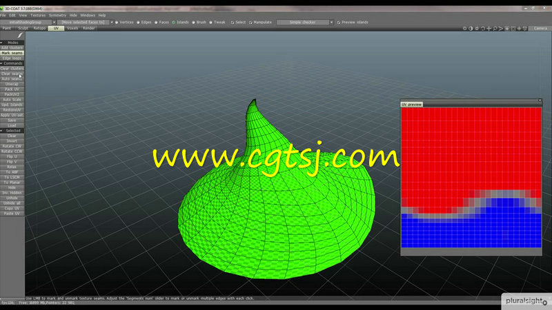
Task: Open the Hide menu
Action: tap(73, 15)
